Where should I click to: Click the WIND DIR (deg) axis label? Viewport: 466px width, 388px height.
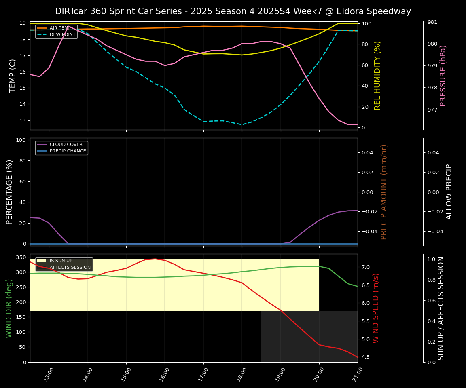click(x=9, y=308)
